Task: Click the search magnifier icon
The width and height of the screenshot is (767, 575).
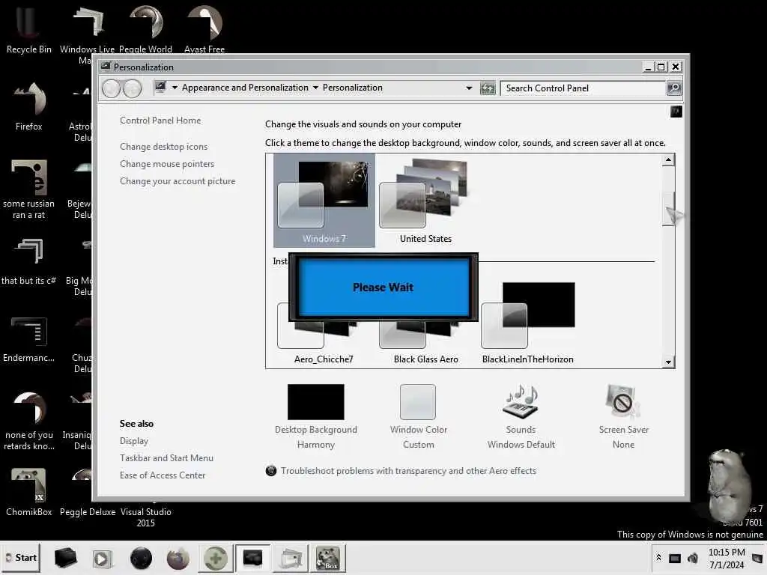Action: [x=674, y=88]
